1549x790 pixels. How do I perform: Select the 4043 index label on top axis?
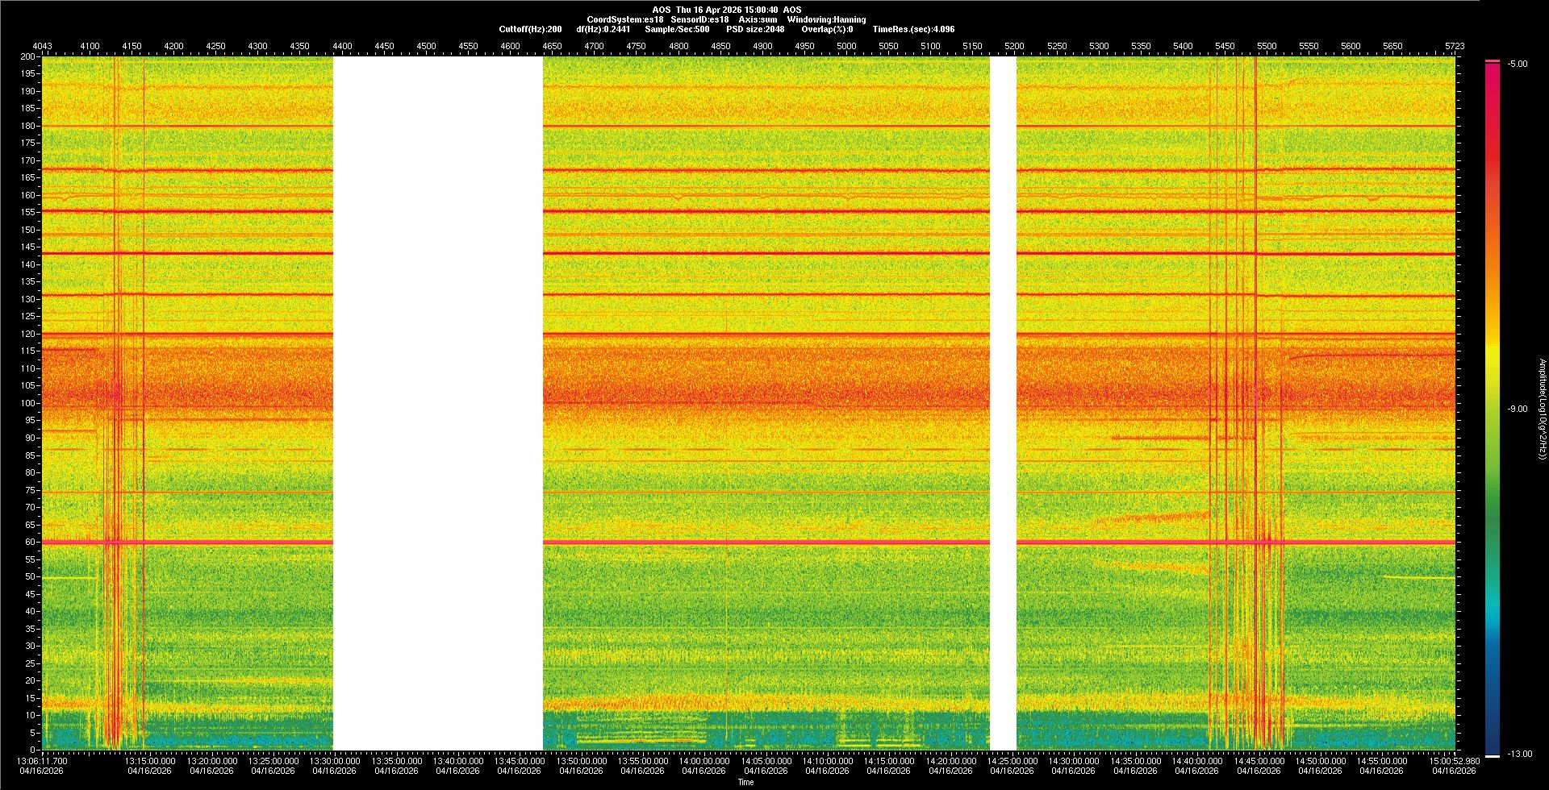coord(43,46)
